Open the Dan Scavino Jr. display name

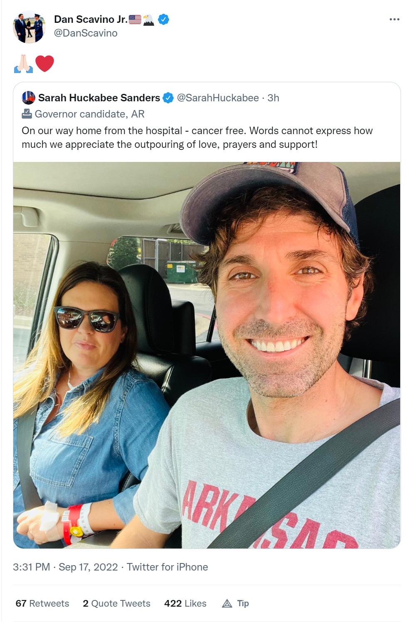(x=91, y=19)
